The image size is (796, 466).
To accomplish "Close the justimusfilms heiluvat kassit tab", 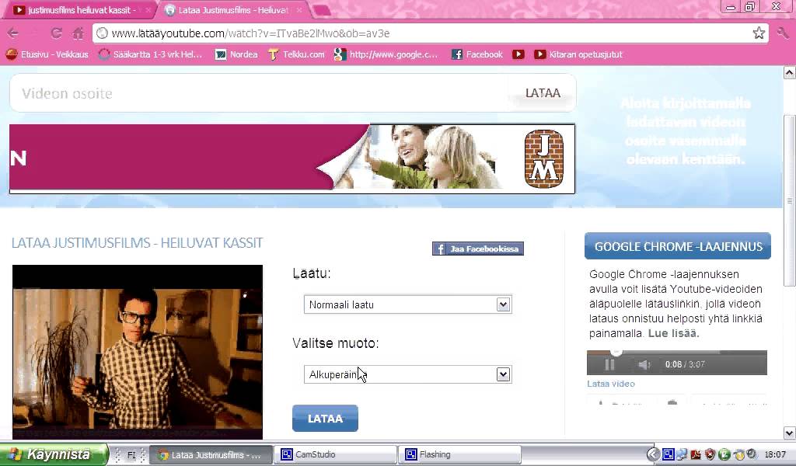I will tap(148, 10).
